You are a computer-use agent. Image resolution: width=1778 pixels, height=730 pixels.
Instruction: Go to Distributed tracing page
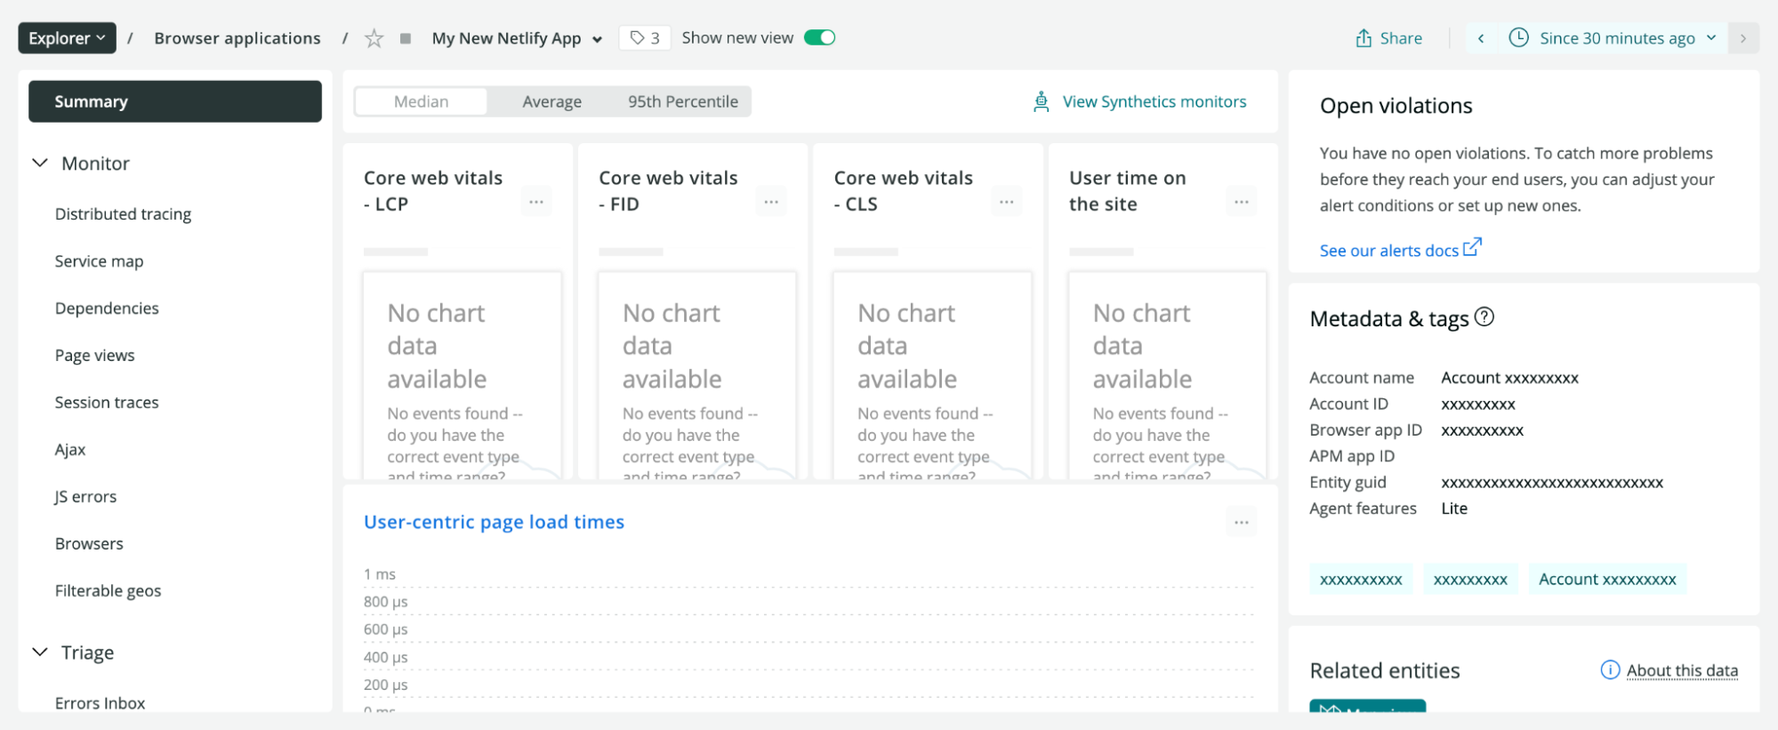123,214
